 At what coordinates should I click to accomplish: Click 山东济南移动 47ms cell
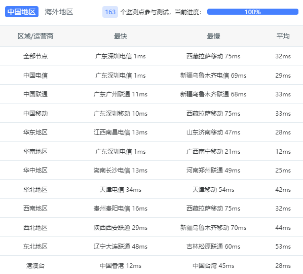click(213, 132)
